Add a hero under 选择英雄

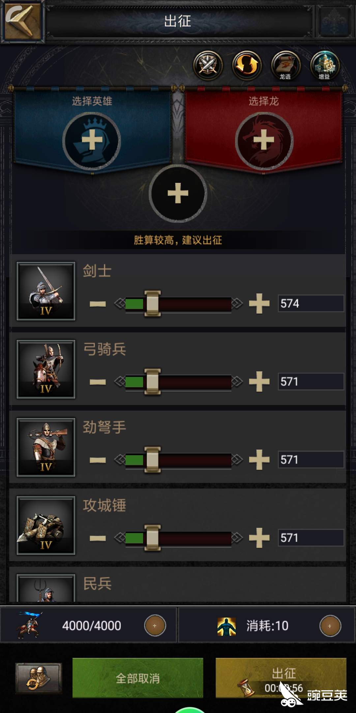click(x=92, y=141)
